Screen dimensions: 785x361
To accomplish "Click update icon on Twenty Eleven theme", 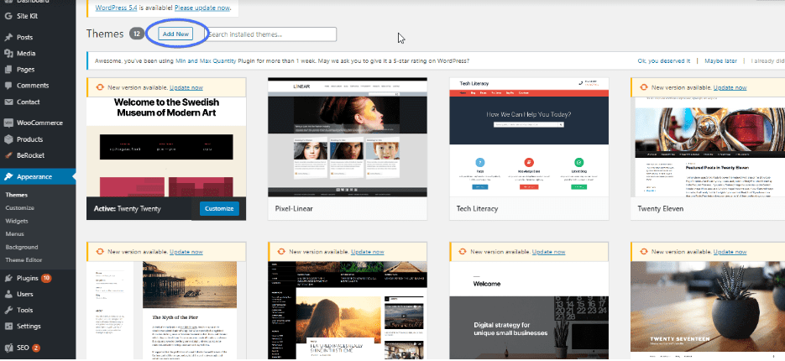I will click(x=644, y=87).
